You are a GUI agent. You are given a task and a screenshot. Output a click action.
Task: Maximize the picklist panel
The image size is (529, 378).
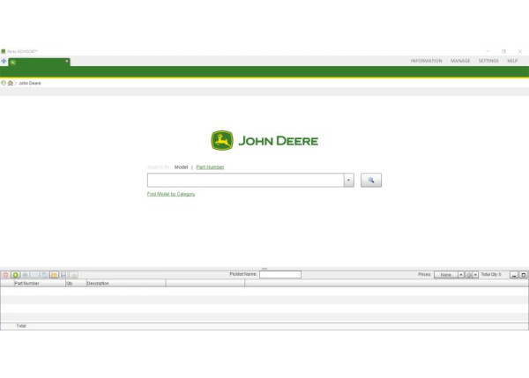(524, 275)
